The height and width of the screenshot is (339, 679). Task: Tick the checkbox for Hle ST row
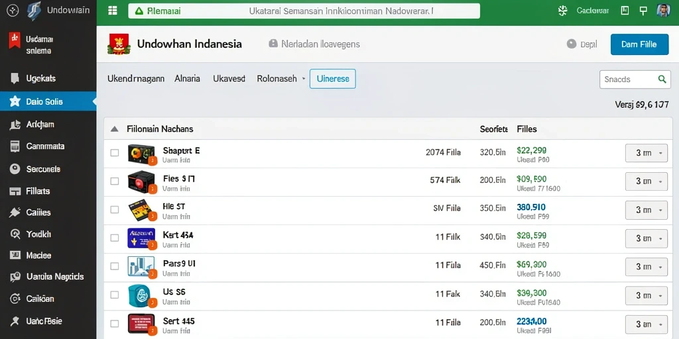click(114, 210)
